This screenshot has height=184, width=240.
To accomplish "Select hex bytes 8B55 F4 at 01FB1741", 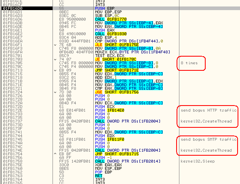I will point(67,132).
